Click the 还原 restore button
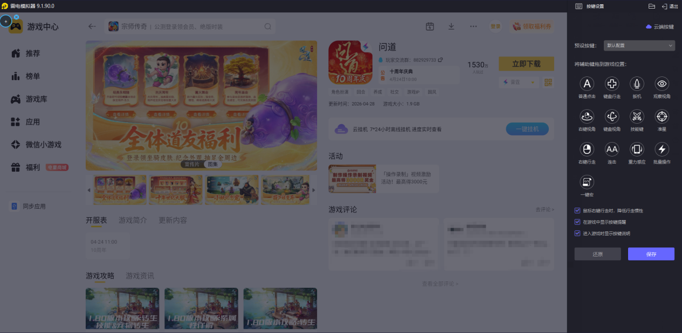 598,254
